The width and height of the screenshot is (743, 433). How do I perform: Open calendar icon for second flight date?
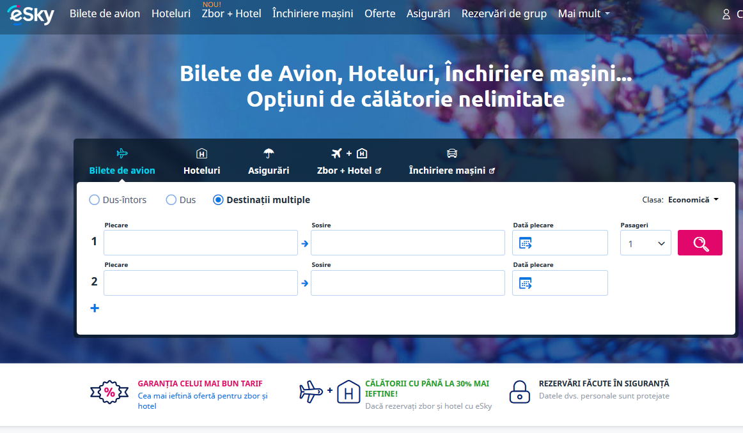525,283
